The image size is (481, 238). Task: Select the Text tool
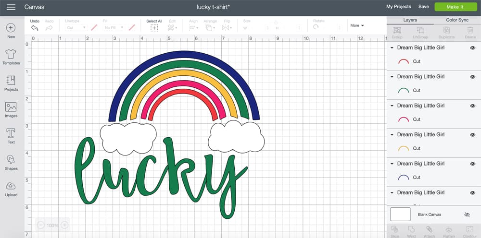point(11,133)
